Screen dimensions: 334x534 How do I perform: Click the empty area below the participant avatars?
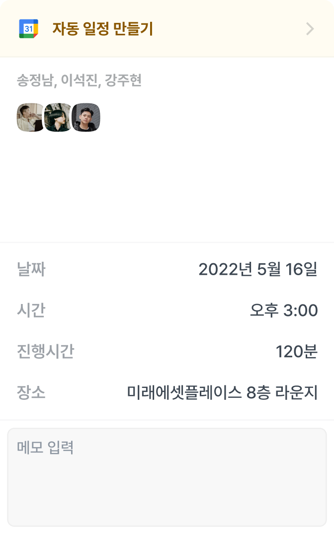tap(167, 189)
